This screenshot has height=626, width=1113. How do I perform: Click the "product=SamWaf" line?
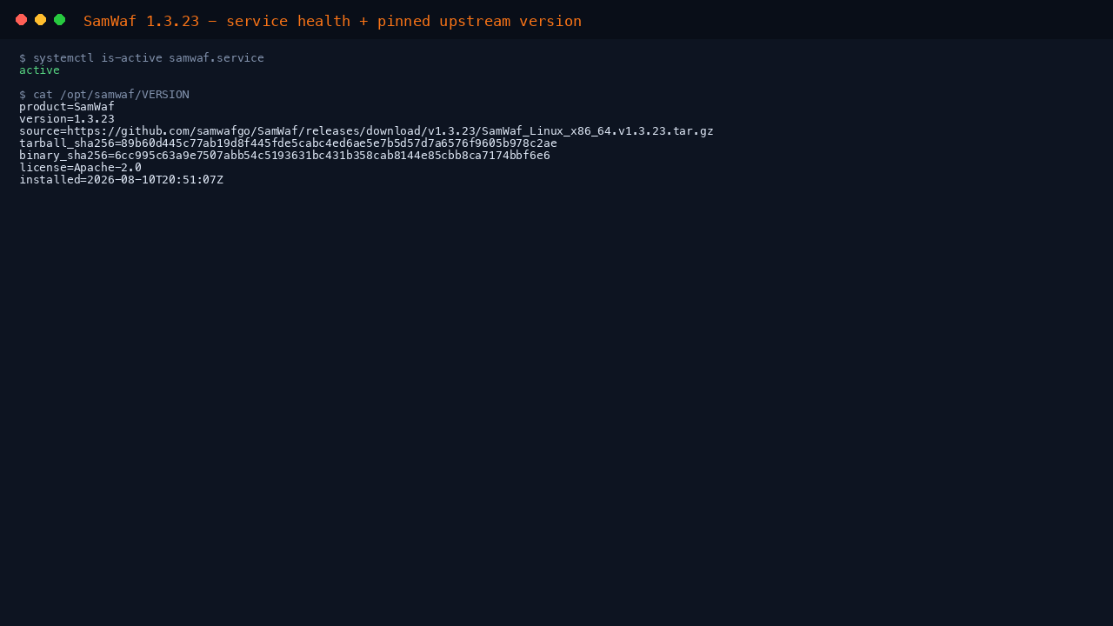coord(67,107)
